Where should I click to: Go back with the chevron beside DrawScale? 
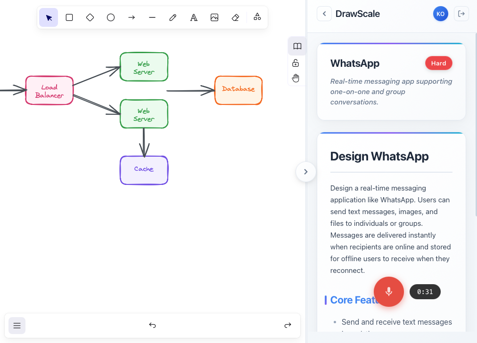pyautogui.click(x=324, y=14)
